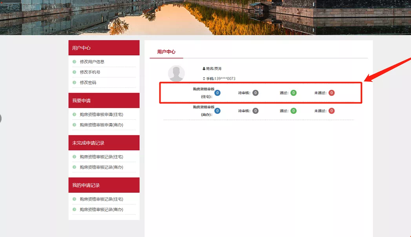Viewport: 411px width, 237px height.
Task: Click blue residential audit count badge
Action: (217, 93)
